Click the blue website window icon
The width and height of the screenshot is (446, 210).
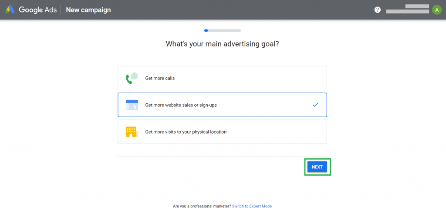pyautogui.click(x=132, y=105)
